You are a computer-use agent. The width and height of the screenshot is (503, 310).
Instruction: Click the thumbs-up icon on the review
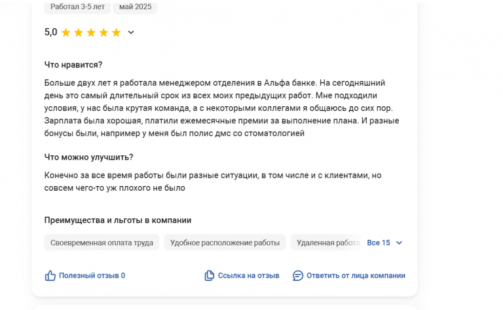click(x=50, y=276)
